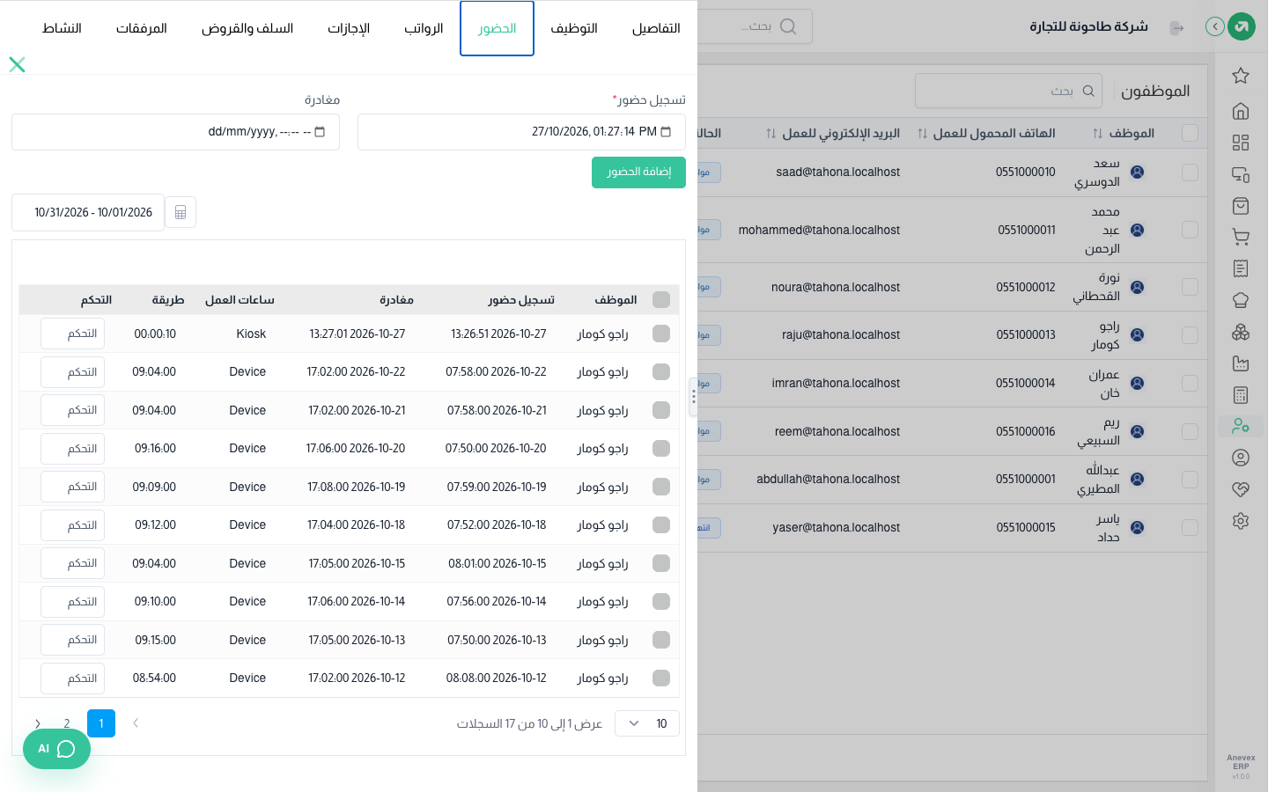The height and width of the screenshot is (792, 1268).
Task: Sort by البريد الإلكتروني للعمل column
Action: click(x=770, y=134)
